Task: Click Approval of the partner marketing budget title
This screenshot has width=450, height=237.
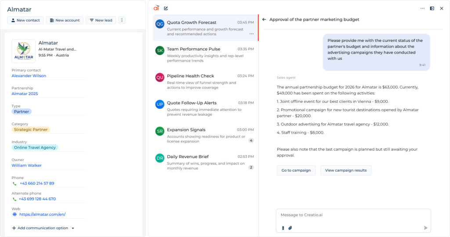Action: click(314, 19)
